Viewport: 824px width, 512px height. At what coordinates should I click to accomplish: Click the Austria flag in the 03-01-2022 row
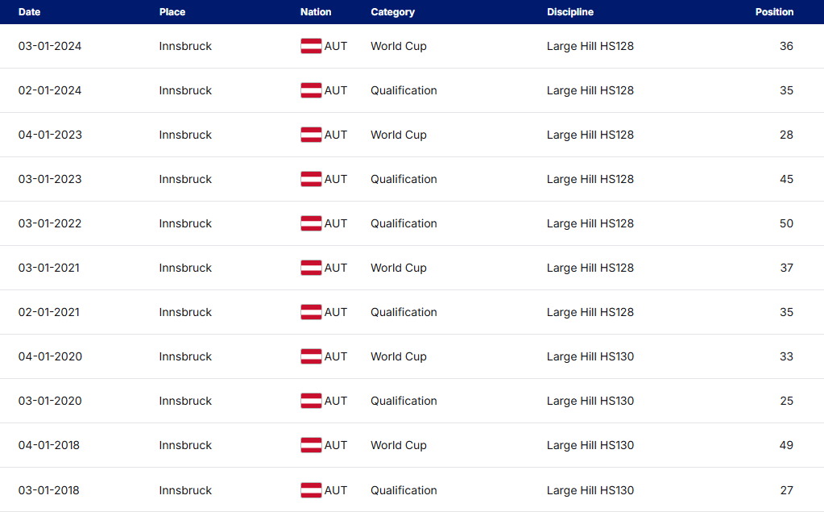tap(311, 223)
